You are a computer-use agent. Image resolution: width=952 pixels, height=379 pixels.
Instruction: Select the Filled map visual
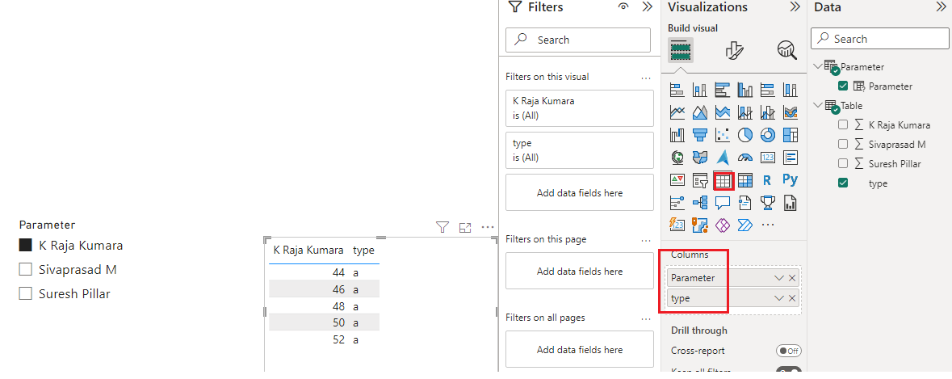point(700,158)
